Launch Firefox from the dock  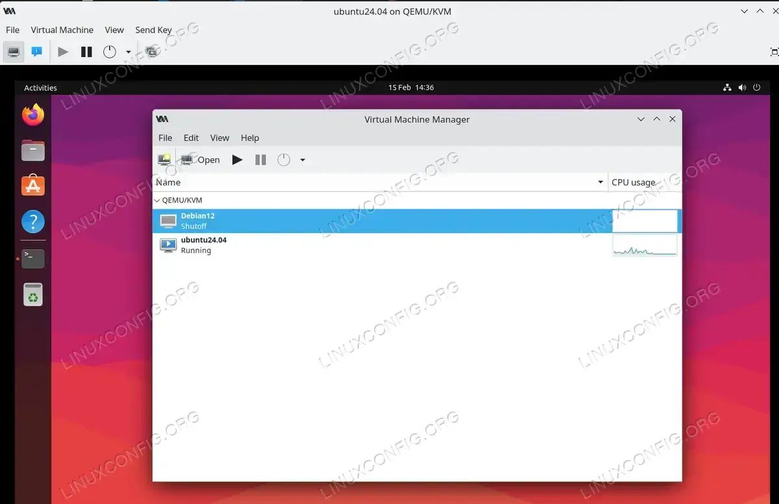[x=33, y=115]
